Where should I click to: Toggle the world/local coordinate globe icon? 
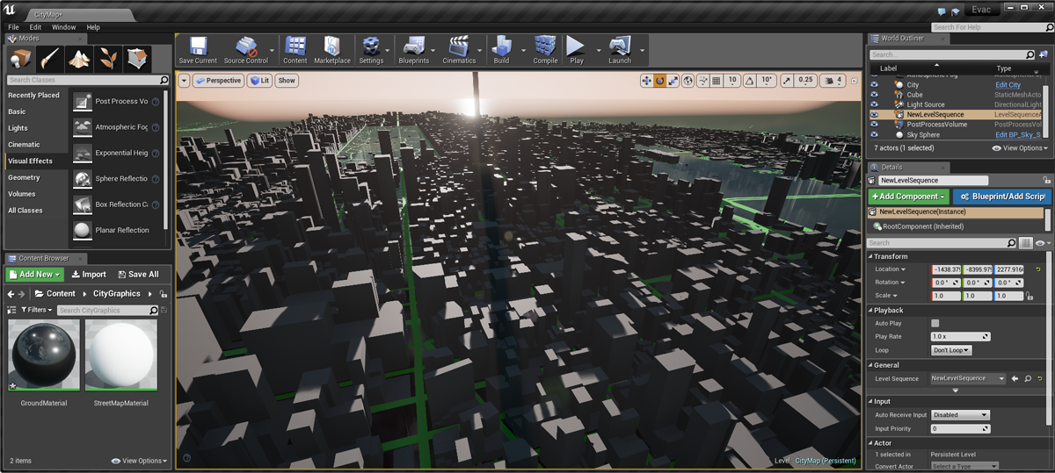click(x=688, y=81)
